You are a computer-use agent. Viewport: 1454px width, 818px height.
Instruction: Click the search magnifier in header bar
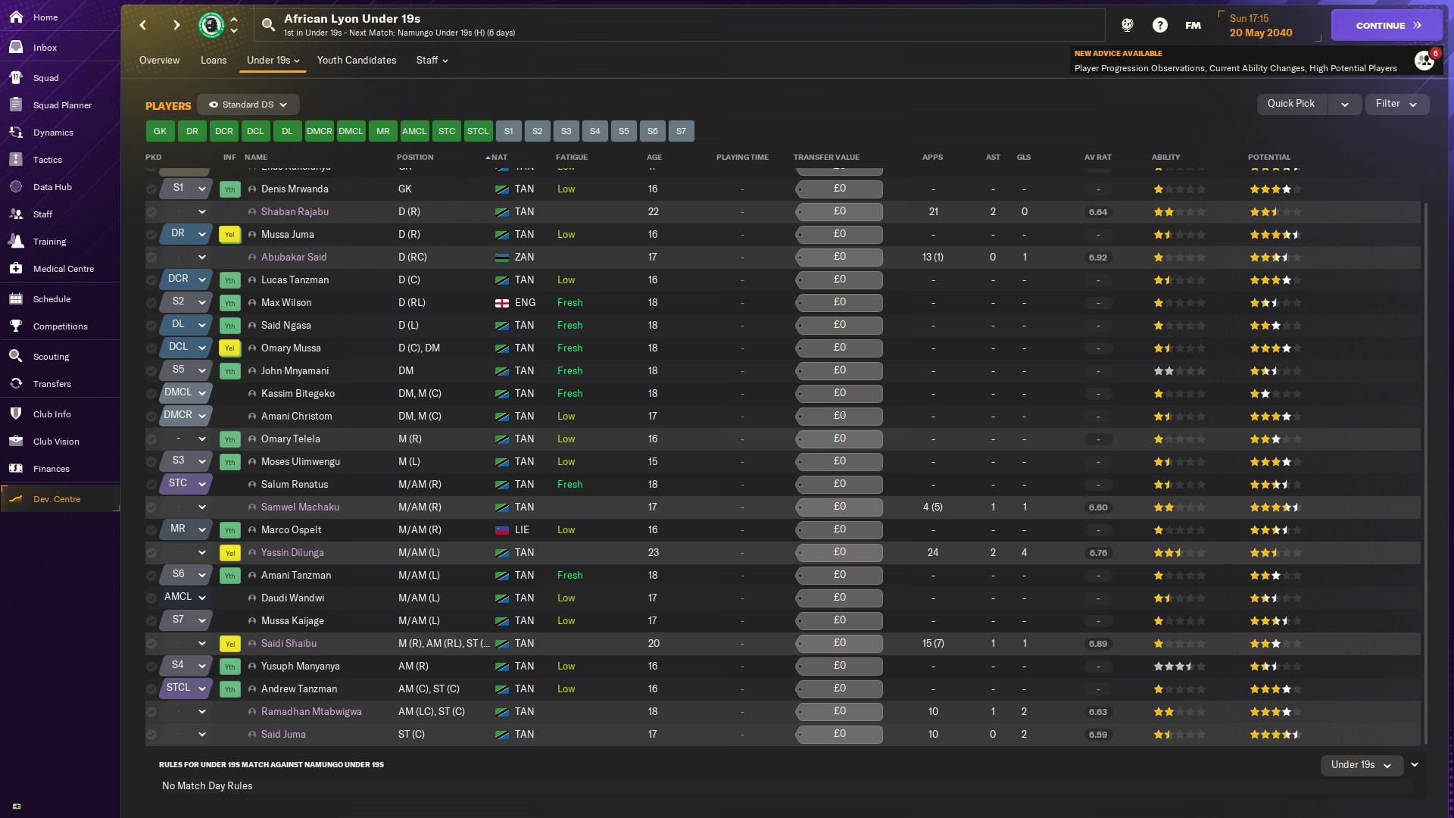(x=268, y=25)
